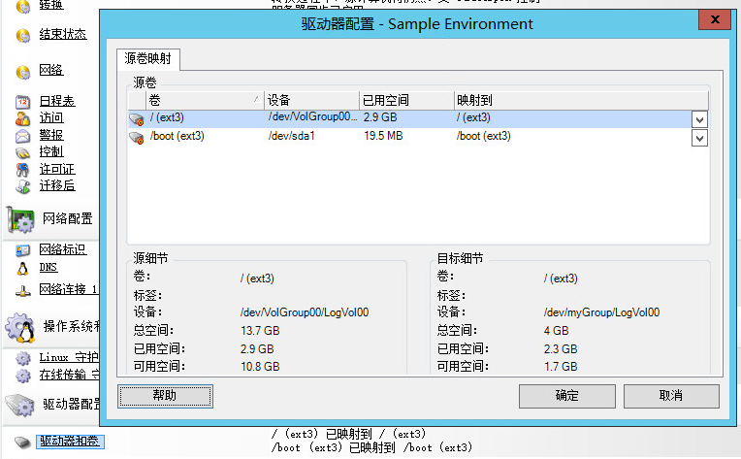Click the 网络配置 network card icon
This screenshot has width=741, height=459.
point(21,218)
